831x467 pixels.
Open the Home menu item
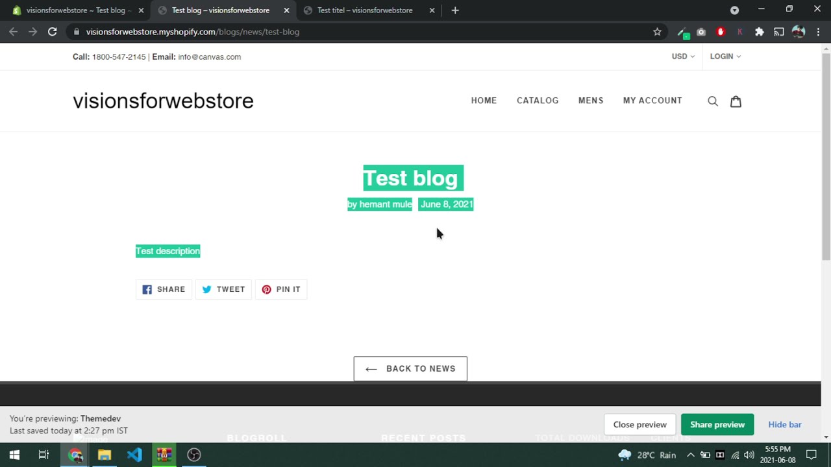click(x=484, y=101)
